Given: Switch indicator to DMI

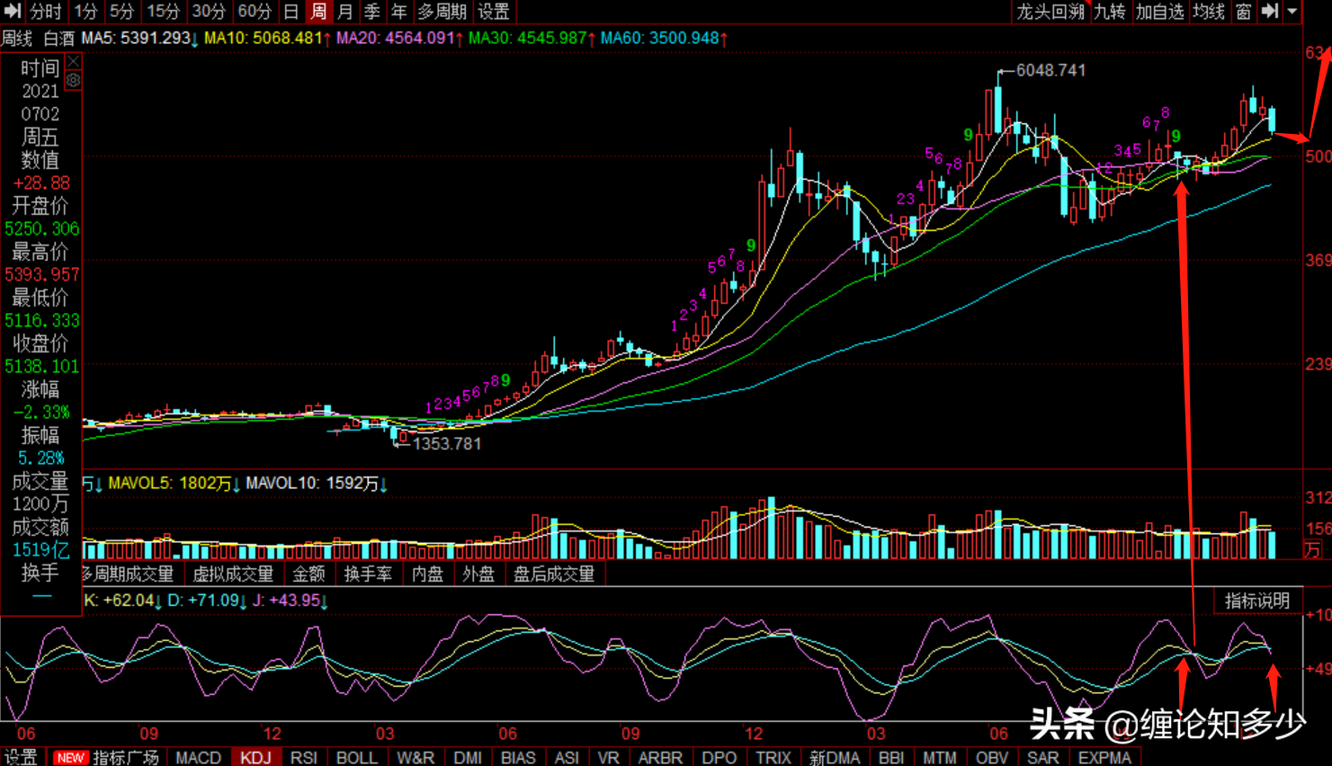Looking at the screenshot, I should (468, 757).
